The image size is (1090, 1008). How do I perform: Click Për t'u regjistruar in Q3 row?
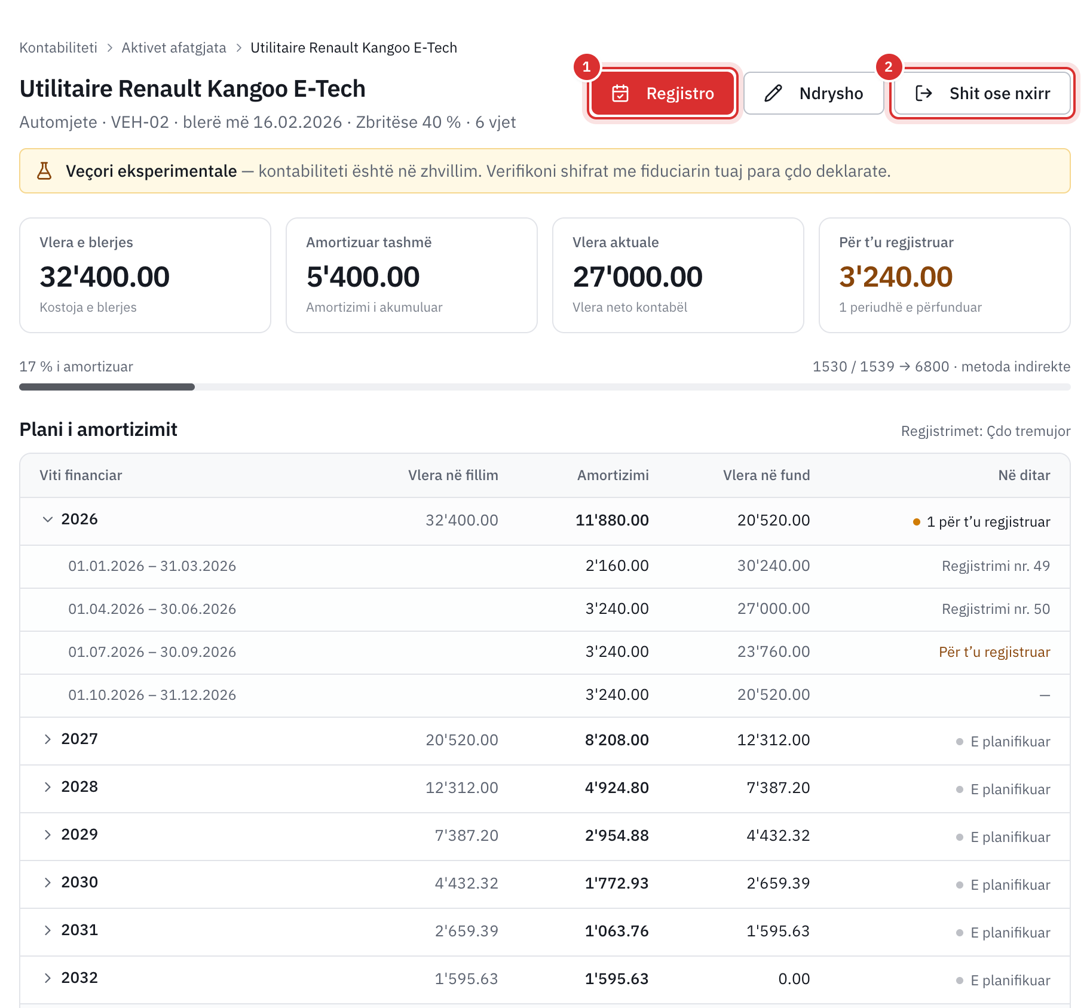pos(994,652)
